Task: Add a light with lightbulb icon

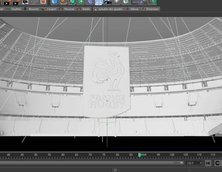Action: pyautogui.click(x=117, y=2)
